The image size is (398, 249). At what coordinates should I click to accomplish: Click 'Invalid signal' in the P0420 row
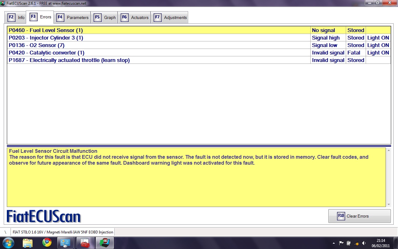(328, 53)
